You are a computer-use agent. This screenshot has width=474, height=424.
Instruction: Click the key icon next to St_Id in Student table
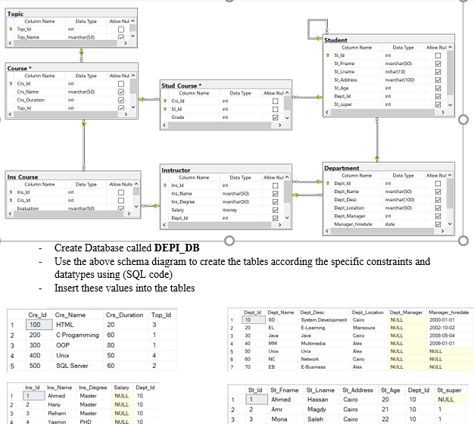(328, 55)
